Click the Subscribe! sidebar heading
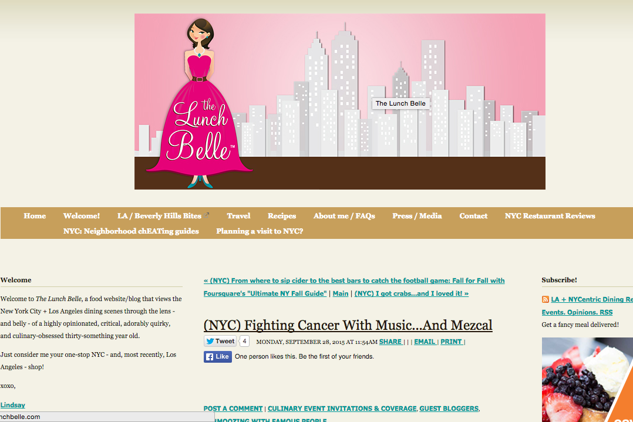 [559, 280]
